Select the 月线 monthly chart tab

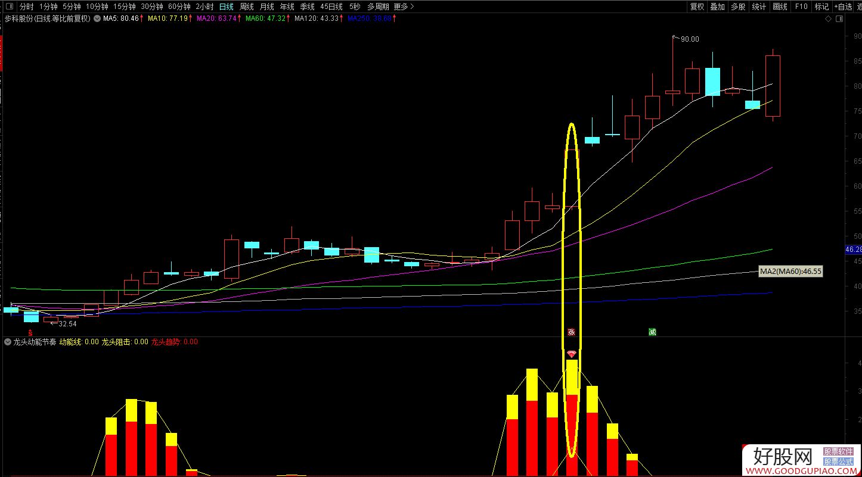(266, 7)
